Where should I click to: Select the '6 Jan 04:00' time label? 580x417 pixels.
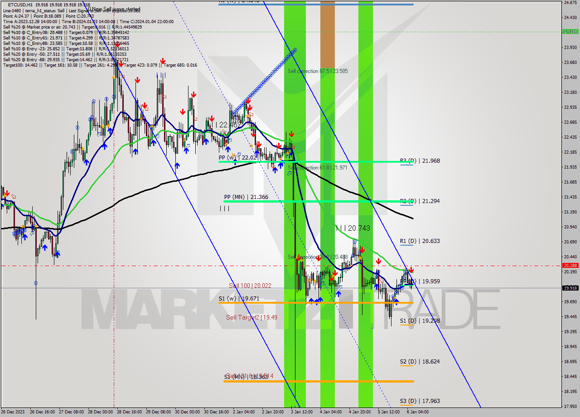pyautogui.click(x=417, y=412)
